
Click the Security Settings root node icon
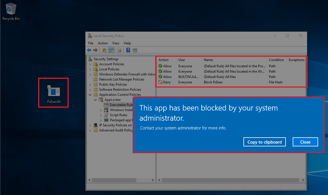tap(90, 59)
